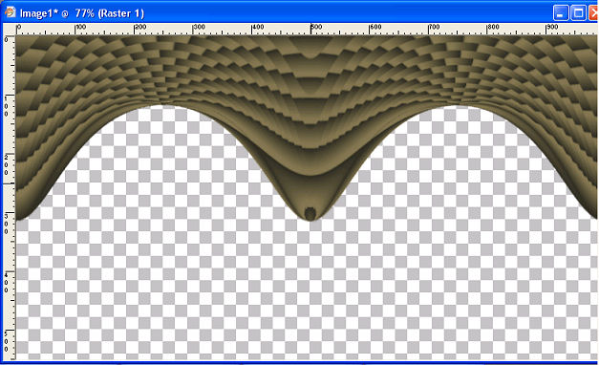This screenshot has height=365, width=599.
Task: Minimize the Image1 document window
Action: [561, 13]
